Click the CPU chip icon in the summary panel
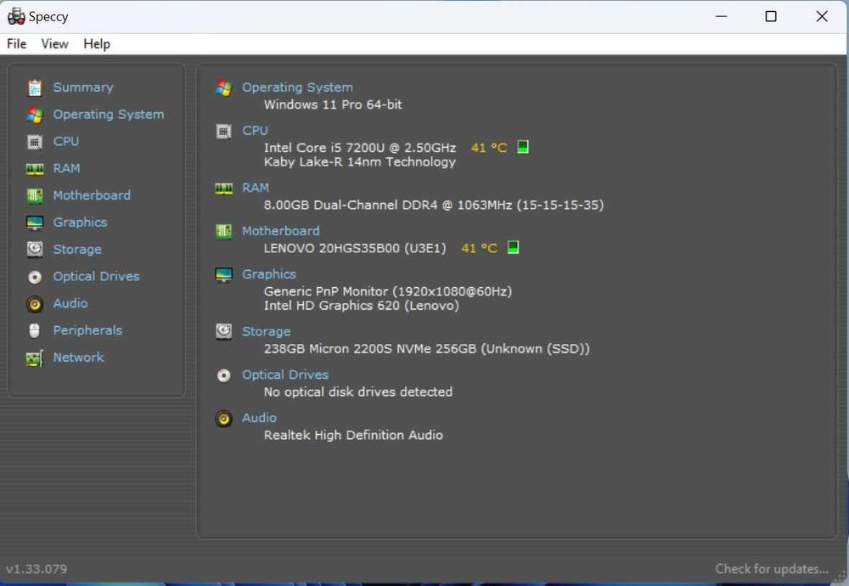Viewport: 849px width, 586px height. (223, 131)
